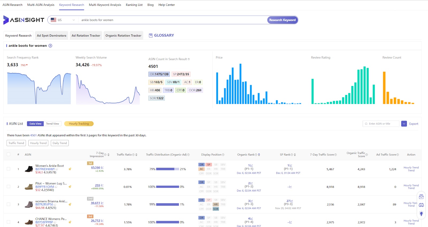Click the help icon next to Traffic Distribution header
The width and height of the screenshot is (428, 227).
click(188, 155)
